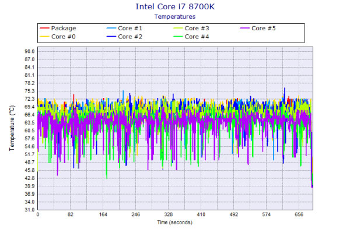
Task: Click the 78.2 y-axis value
Action: [30, 83]
